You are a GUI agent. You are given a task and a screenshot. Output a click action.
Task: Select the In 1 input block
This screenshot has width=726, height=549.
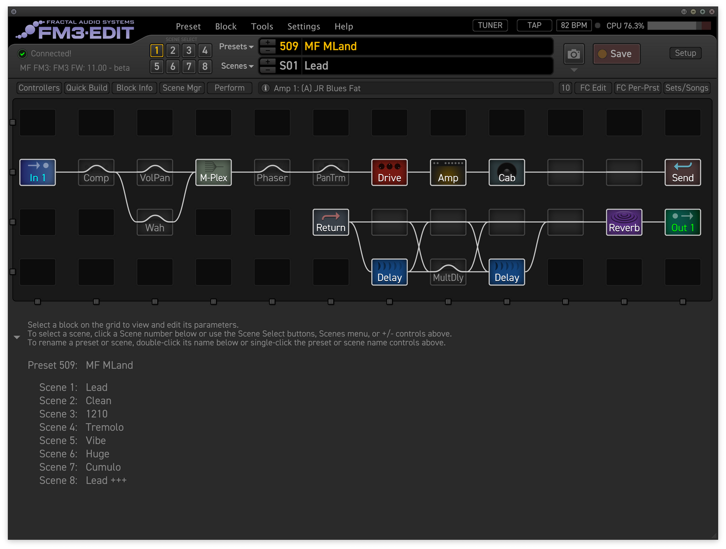tap(38, 172)
